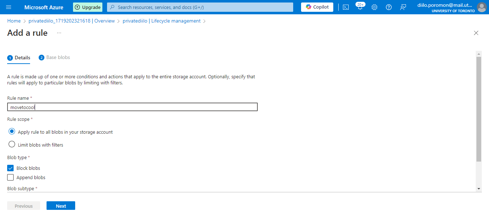Open the Support and help question icon
489x217 pixels.
click(x=389, y=7)
